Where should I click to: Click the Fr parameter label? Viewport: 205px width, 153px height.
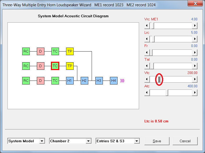146,46
